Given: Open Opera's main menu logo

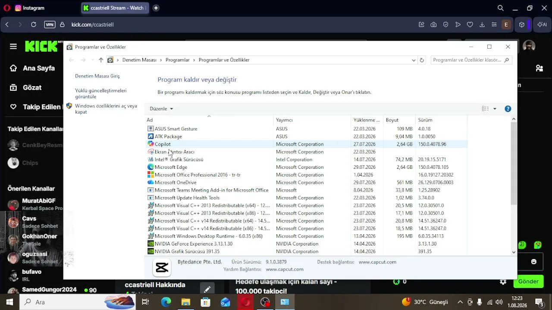Looking at the screenshot, I should [x=6, y=8].
